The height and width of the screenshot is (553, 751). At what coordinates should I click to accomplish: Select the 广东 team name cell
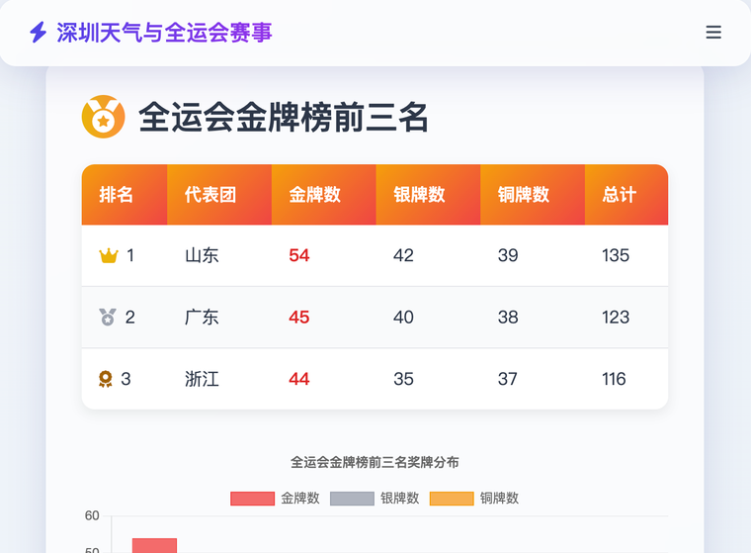pyautogui.click(x=202, y=318)
